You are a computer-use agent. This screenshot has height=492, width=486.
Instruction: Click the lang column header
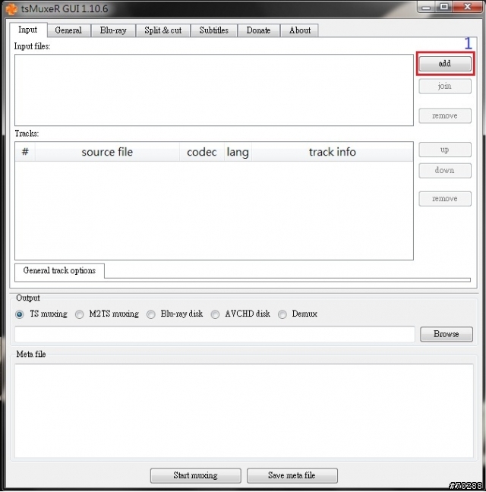point(238,152)
